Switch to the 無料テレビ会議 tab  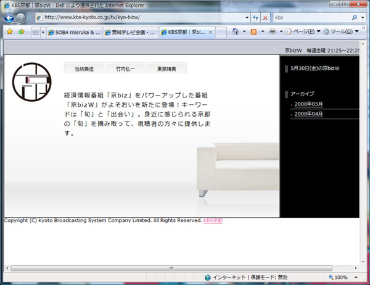[x=131, y=33]
